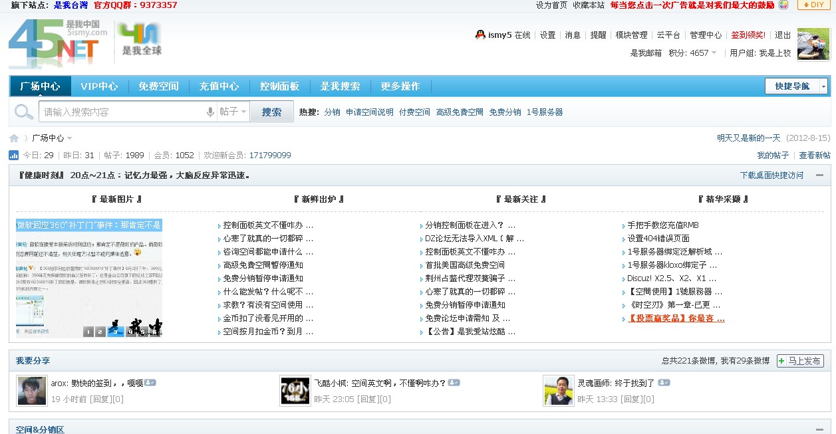Click the microphone voice search icon
The height and width of the screenshot is (434, 836).
pyautogui.click(x=210, y=112)
